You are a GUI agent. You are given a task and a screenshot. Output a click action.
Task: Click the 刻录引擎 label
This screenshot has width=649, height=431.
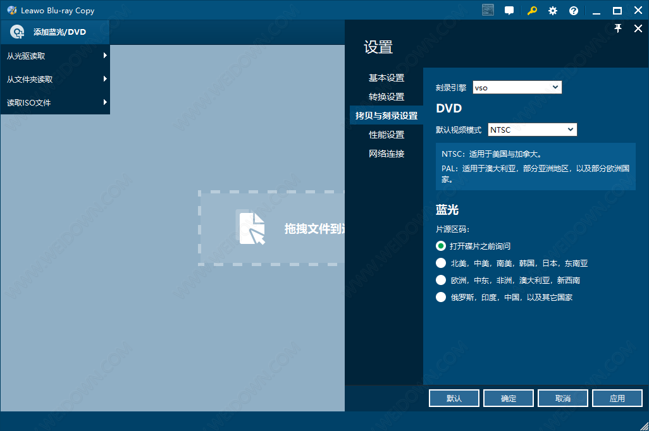click(x=451, y=88)
